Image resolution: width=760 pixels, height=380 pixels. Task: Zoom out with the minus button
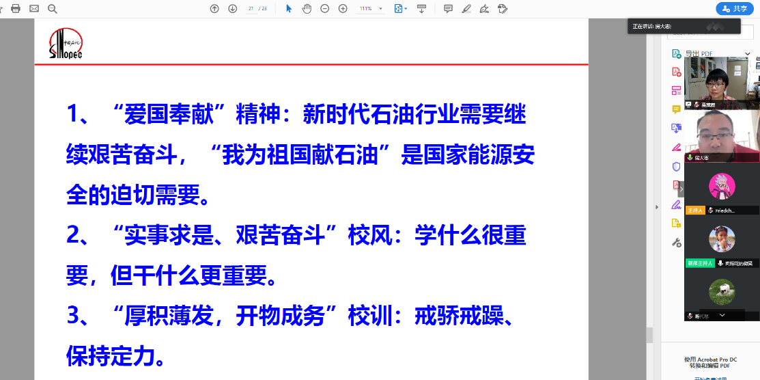(325, 9)
